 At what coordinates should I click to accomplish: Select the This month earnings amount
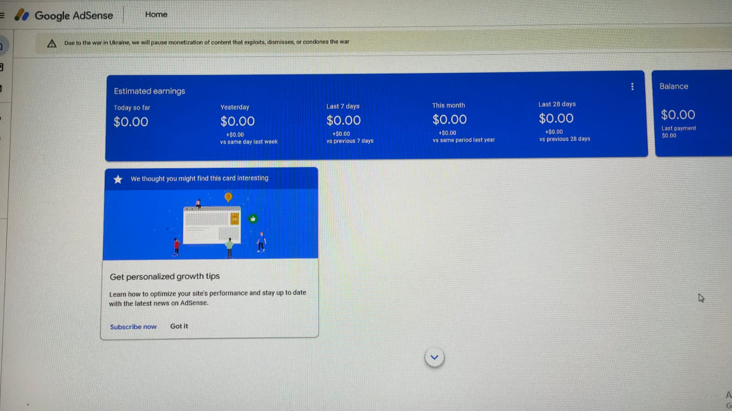click(450, 119)
